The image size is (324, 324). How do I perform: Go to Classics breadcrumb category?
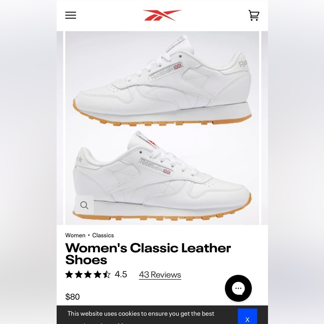pyautogui.click(x=103, y=235)
